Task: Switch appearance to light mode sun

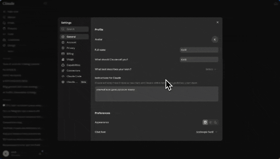Action: [x=211, y=122]
